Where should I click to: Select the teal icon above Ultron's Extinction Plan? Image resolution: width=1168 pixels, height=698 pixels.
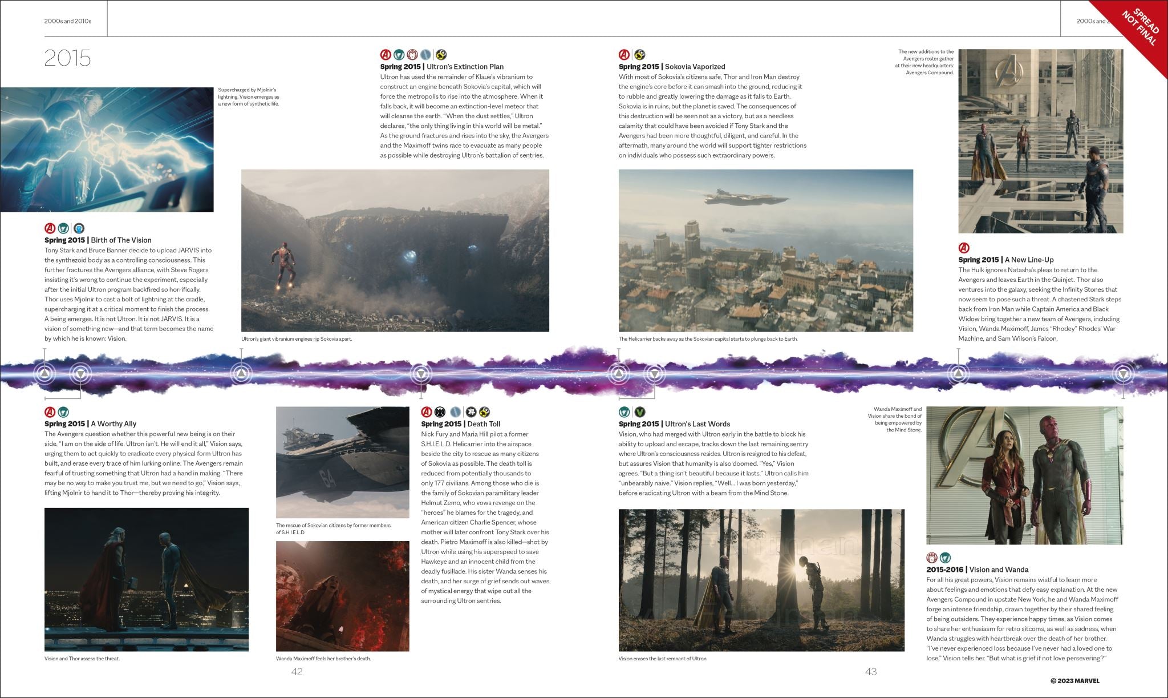(x=400, y=55)
